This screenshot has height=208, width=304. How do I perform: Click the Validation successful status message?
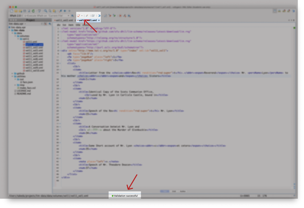(x=126, y=196)
